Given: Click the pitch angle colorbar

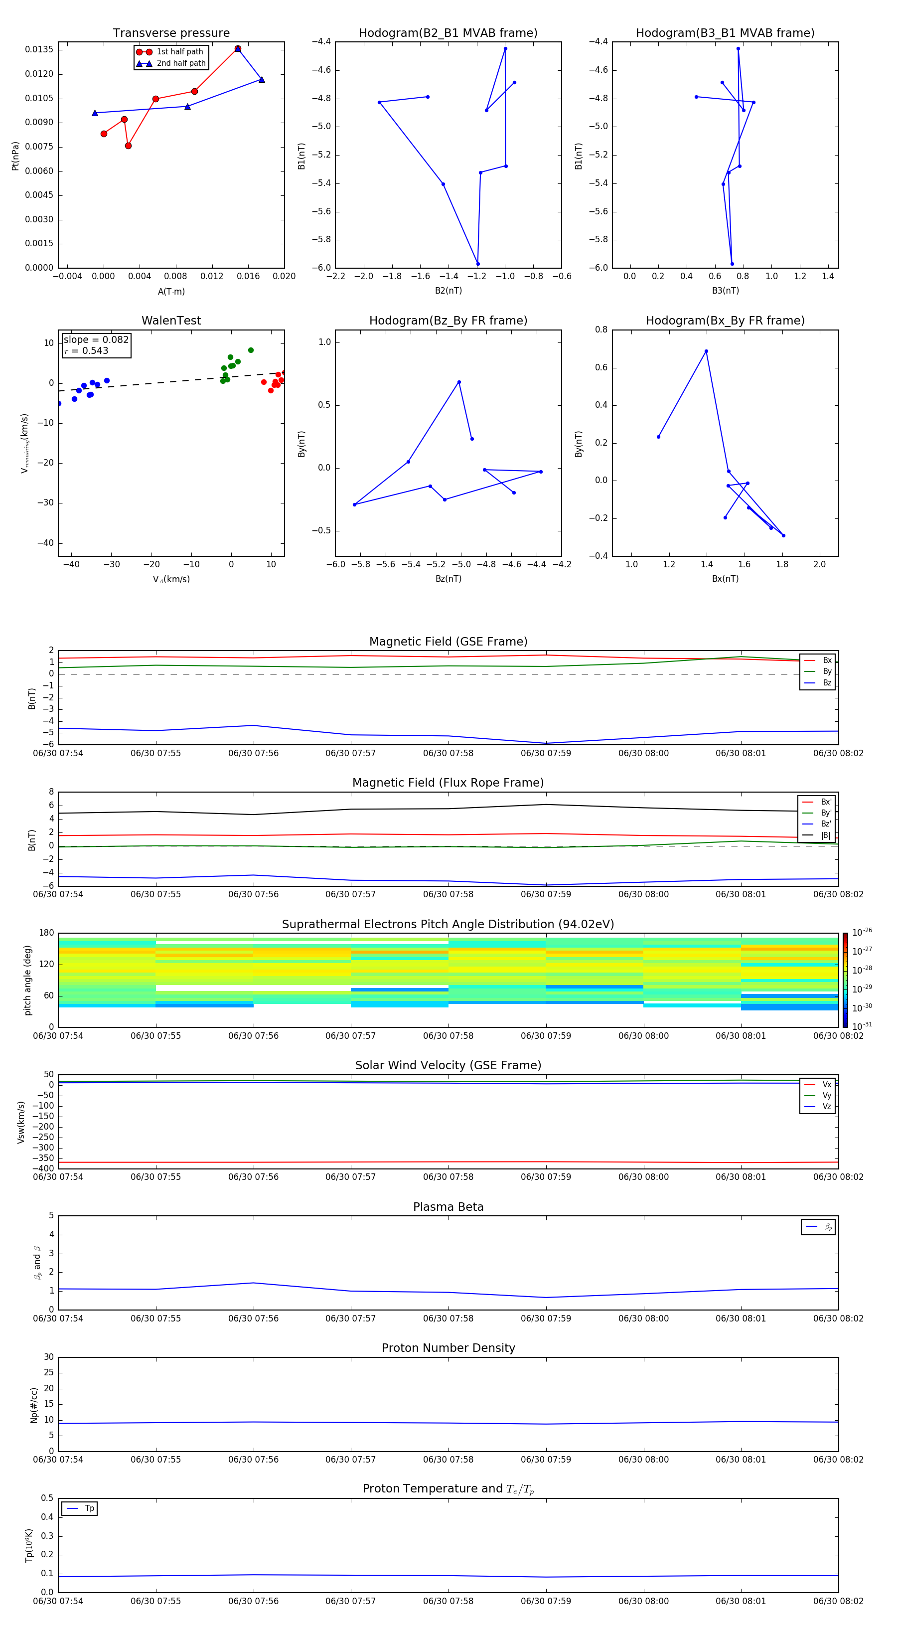Looking at the screenshot, I should click(x=845, y=980).
